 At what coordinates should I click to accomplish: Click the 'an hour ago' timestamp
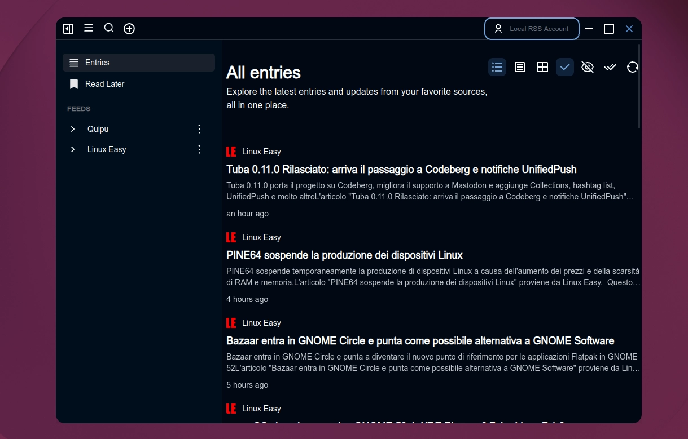coord(247,214)
